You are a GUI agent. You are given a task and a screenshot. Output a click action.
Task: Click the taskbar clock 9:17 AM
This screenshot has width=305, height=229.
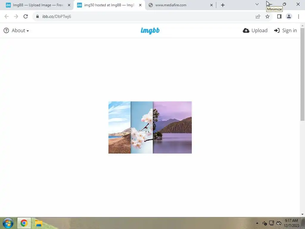click(291, 220)
